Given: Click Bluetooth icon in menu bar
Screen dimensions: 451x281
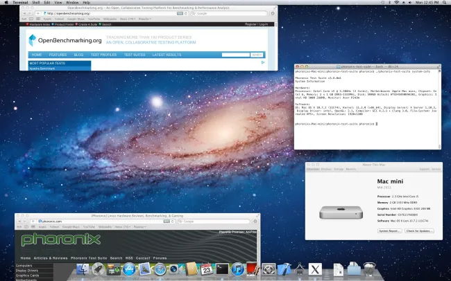Looking at the screenshot, I should pyautogui.click(x=390, y=2).
